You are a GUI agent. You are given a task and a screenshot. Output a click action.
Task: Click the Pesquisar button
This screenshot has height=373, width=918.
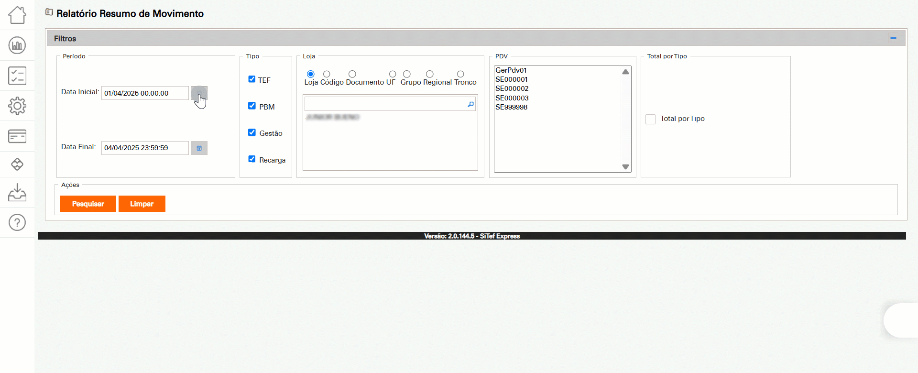(88, 204)
